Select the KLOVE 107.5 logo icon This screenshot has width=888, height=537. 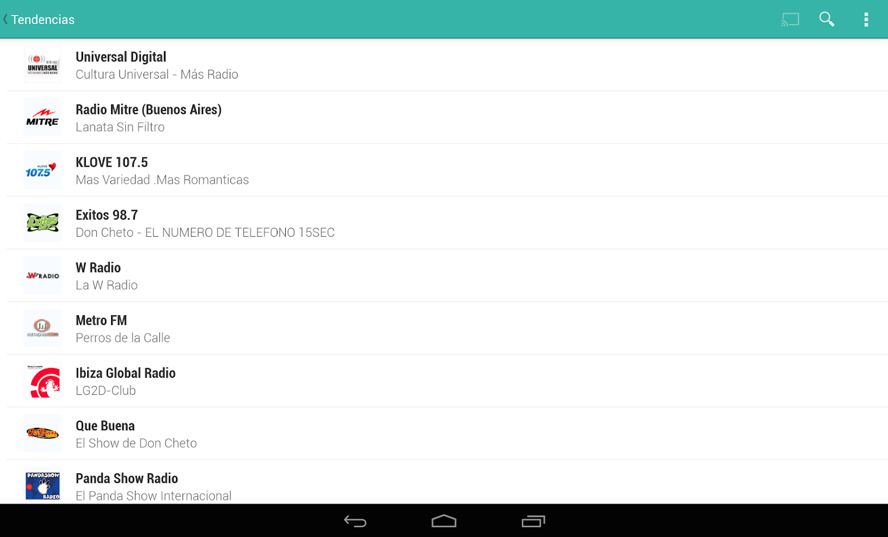(43, 170)
